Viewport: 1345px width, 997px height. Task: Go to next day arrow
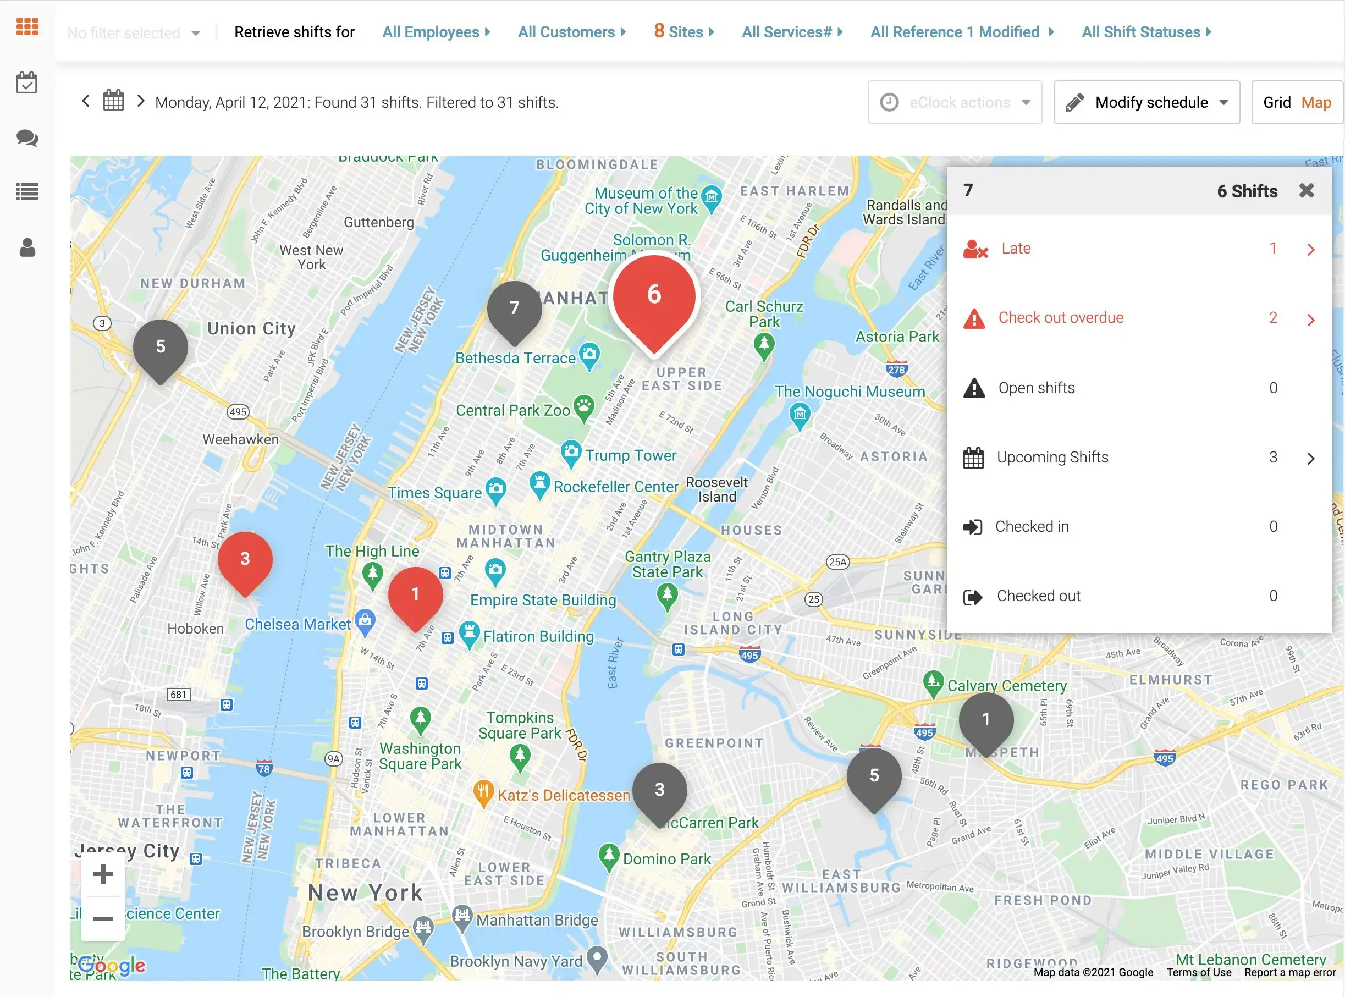pyautogui.click(x=141, y=101)
